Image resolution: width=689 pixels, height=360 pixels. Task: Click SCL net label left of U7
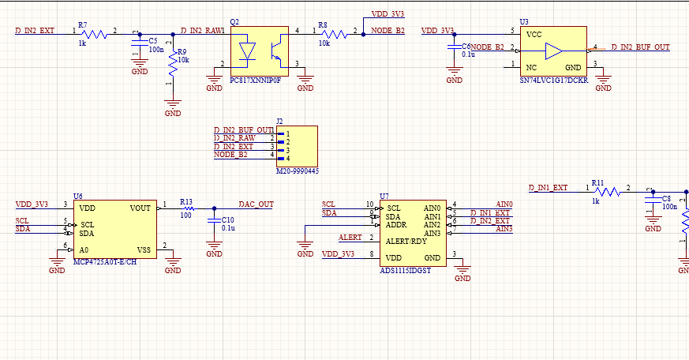(x=328, y=204)
